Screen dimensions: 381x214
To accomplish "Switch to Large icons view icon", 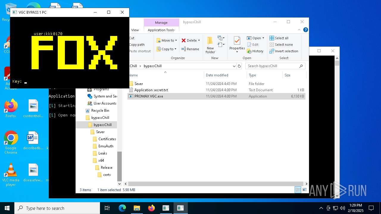I will [x=305, y=190].
